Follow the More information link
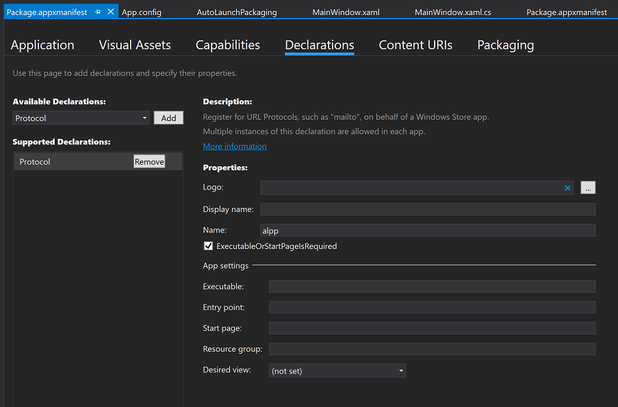The width and height of the screenshot is (618, 407). pyautogui.click(x=235, y=146)
